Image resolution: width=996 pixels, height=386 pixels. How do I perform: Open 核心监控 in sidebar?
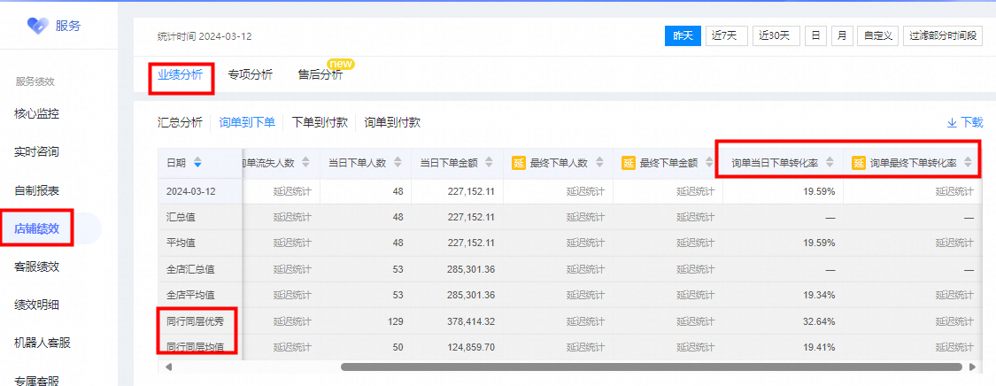click(37, 114)
